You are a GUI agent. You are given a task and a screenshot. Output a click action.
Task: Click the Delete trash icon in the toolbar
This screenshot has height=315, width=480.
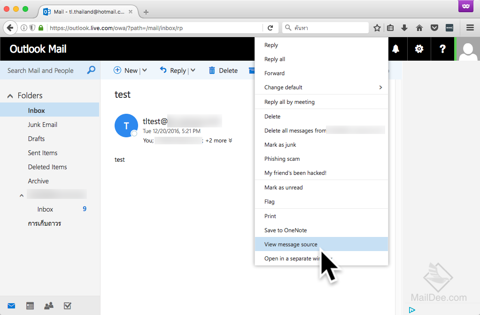[211, 70]
